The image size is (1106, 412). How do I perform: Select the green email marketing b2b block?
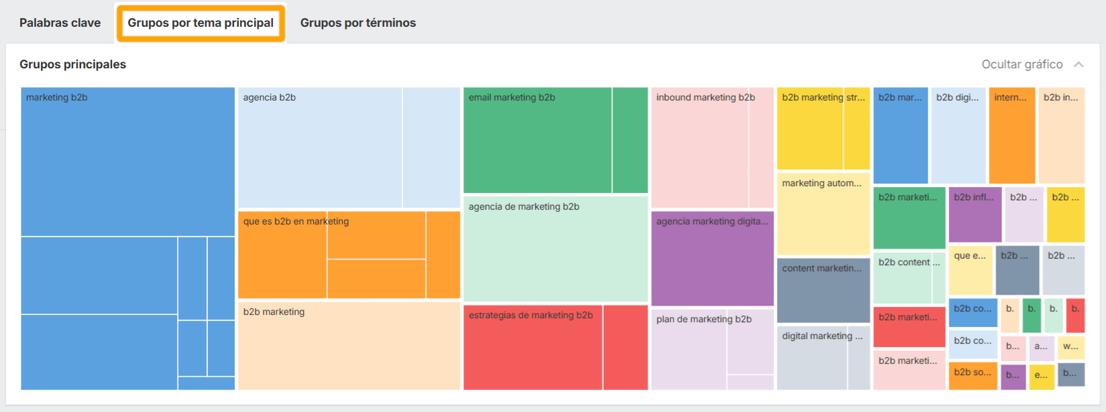(537, 141)
